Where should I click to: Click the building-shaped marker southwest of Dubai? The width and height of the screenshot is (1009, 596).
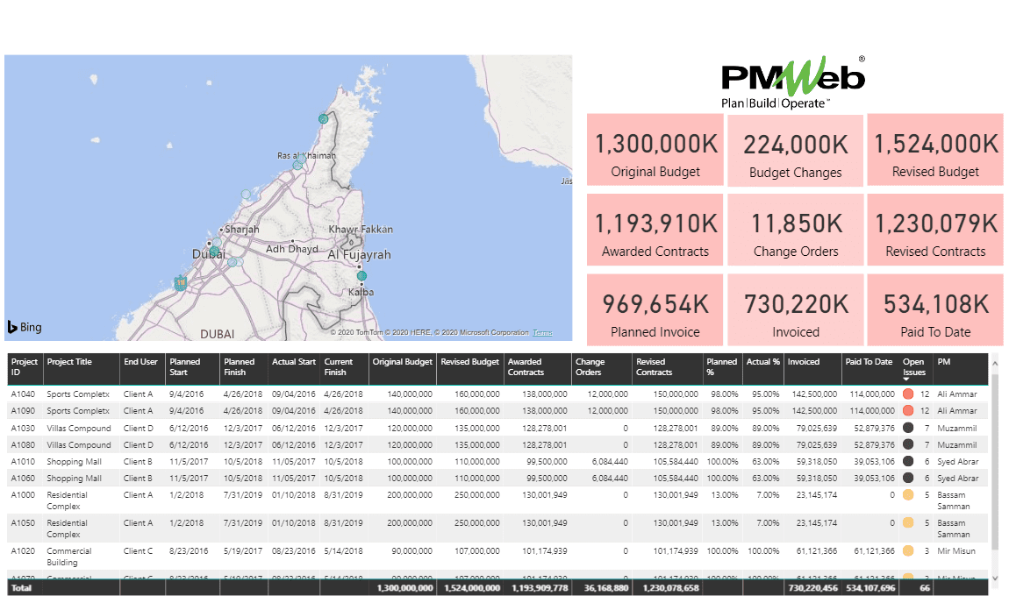tap(180, 282)
